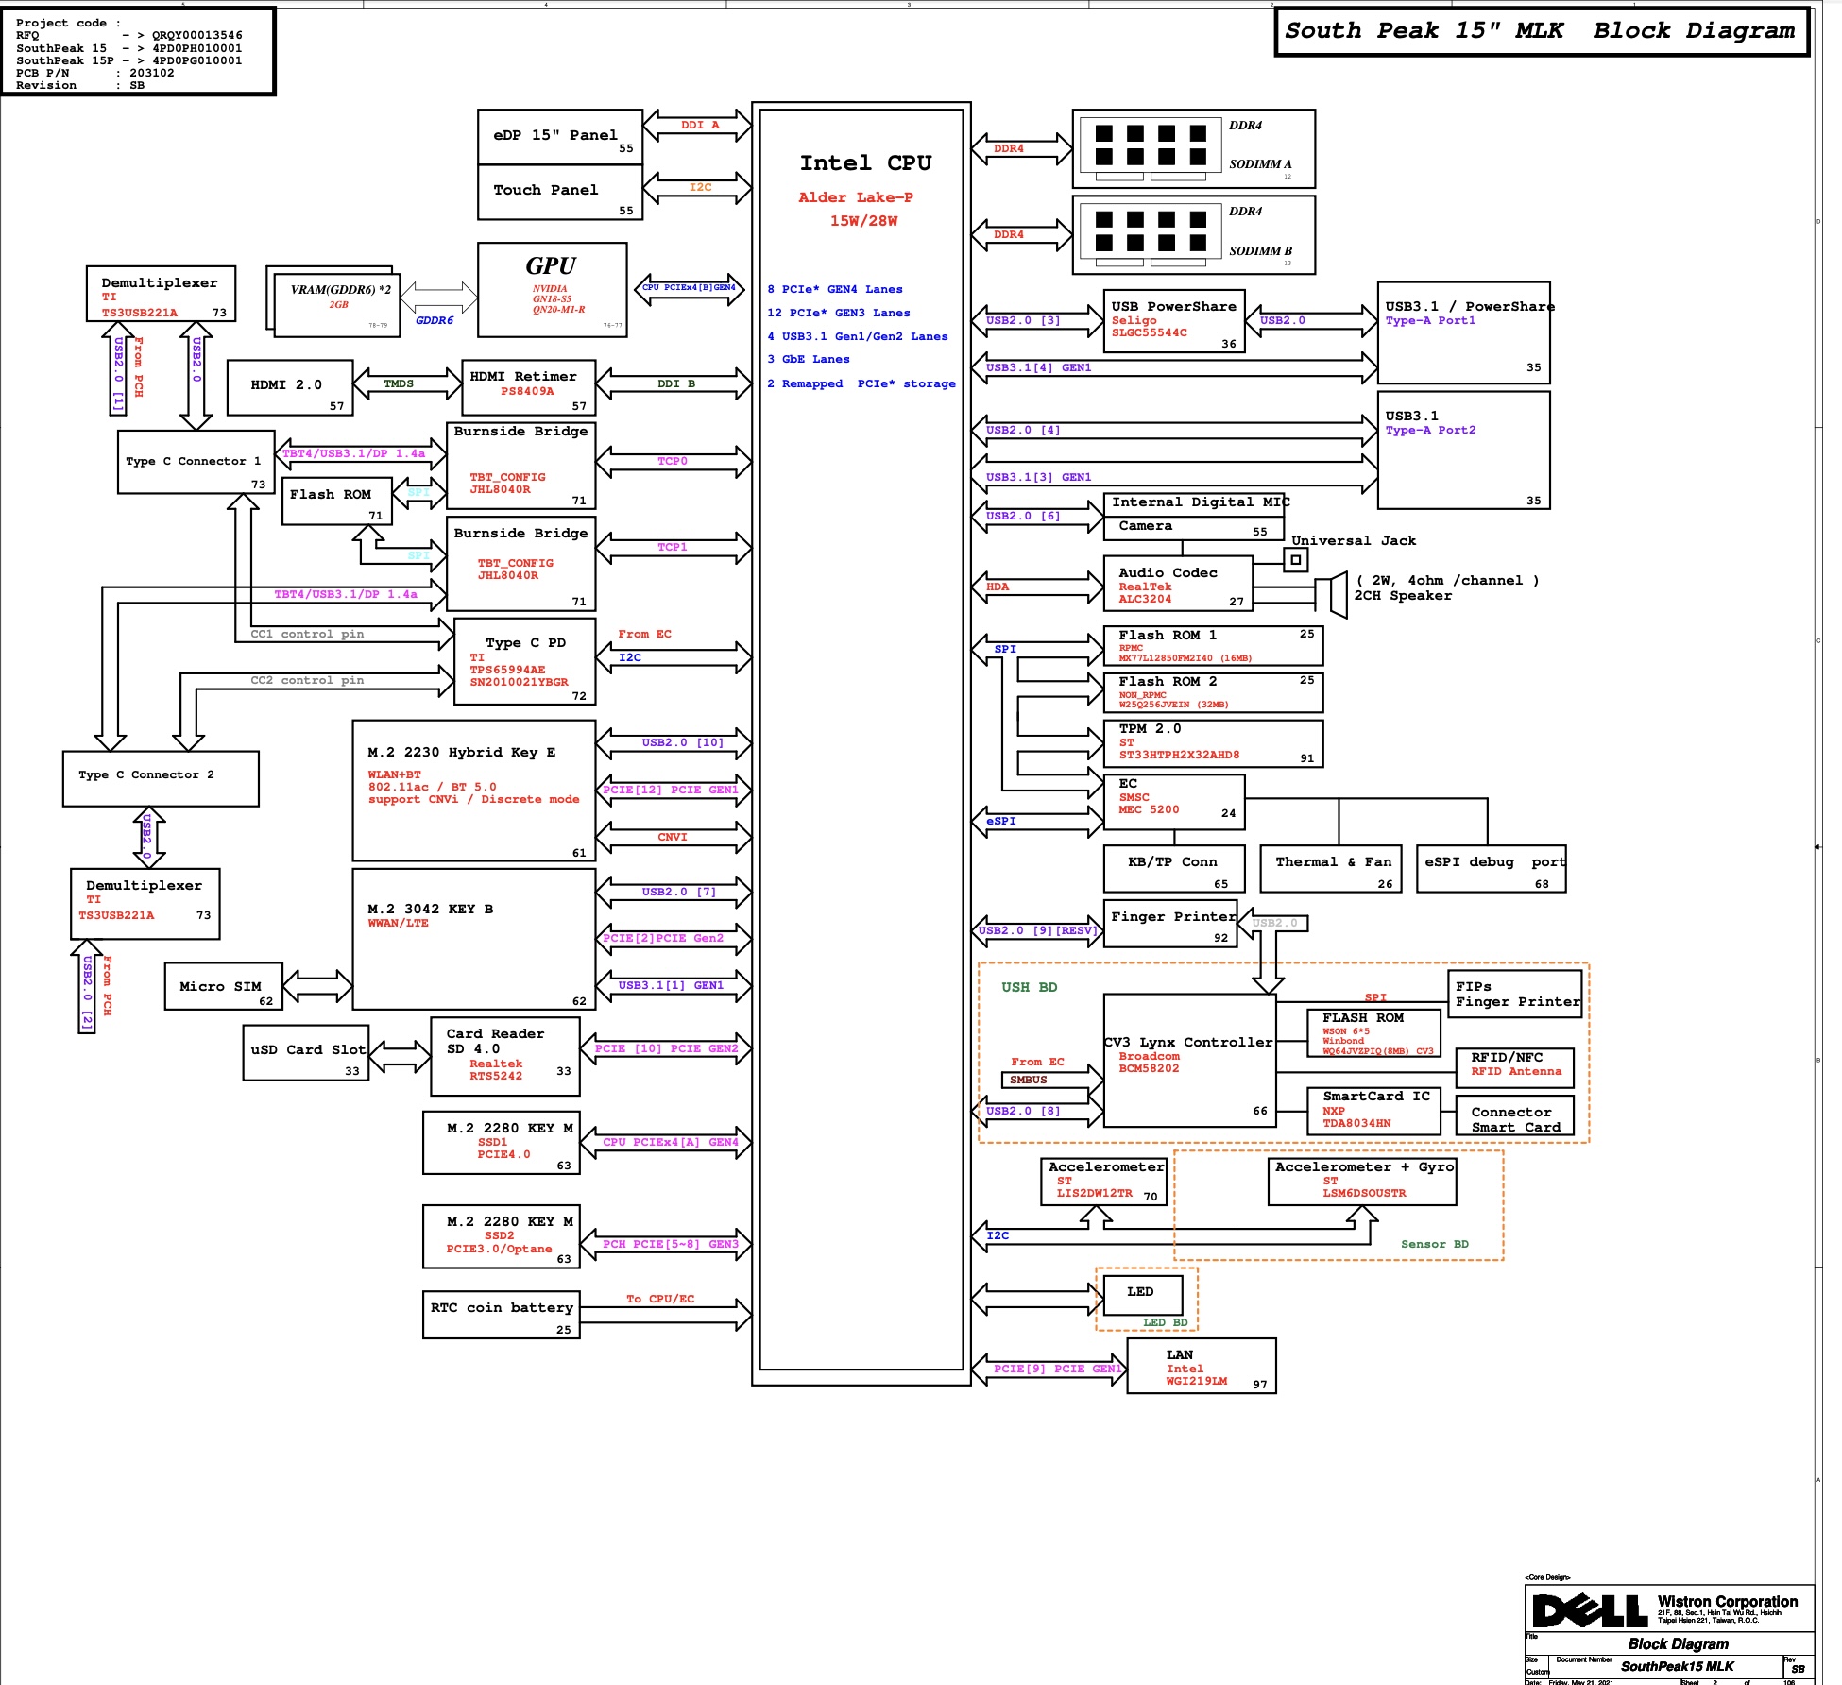Click the 'Type C Connector 2' block

[161, 779]
